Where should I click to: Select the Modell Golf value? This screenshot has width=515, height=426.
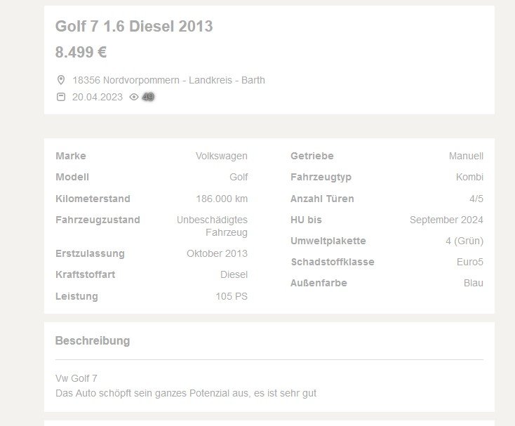tap(238, 177)
